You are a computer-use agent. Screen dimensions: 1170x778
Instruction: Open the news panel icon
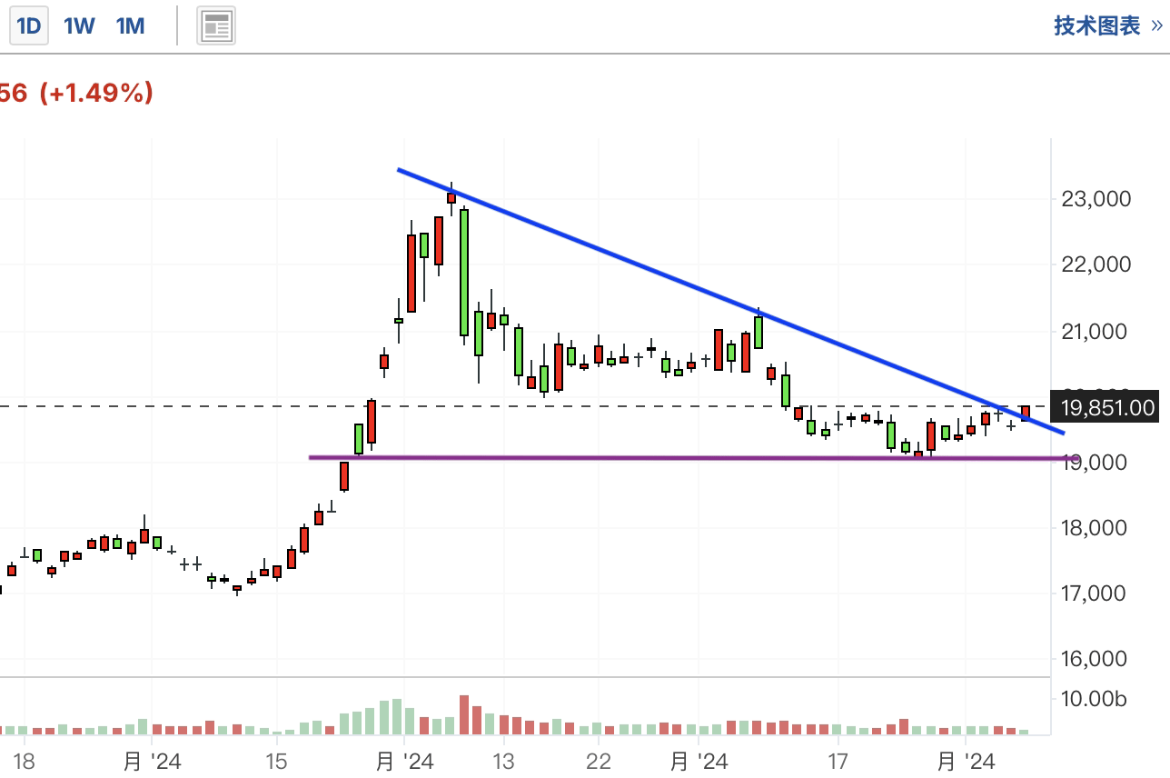pyautogui.click(x=216, y=26)
